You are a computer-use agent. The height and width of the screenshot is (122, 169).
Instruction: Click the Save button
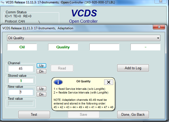coord(83,114)
